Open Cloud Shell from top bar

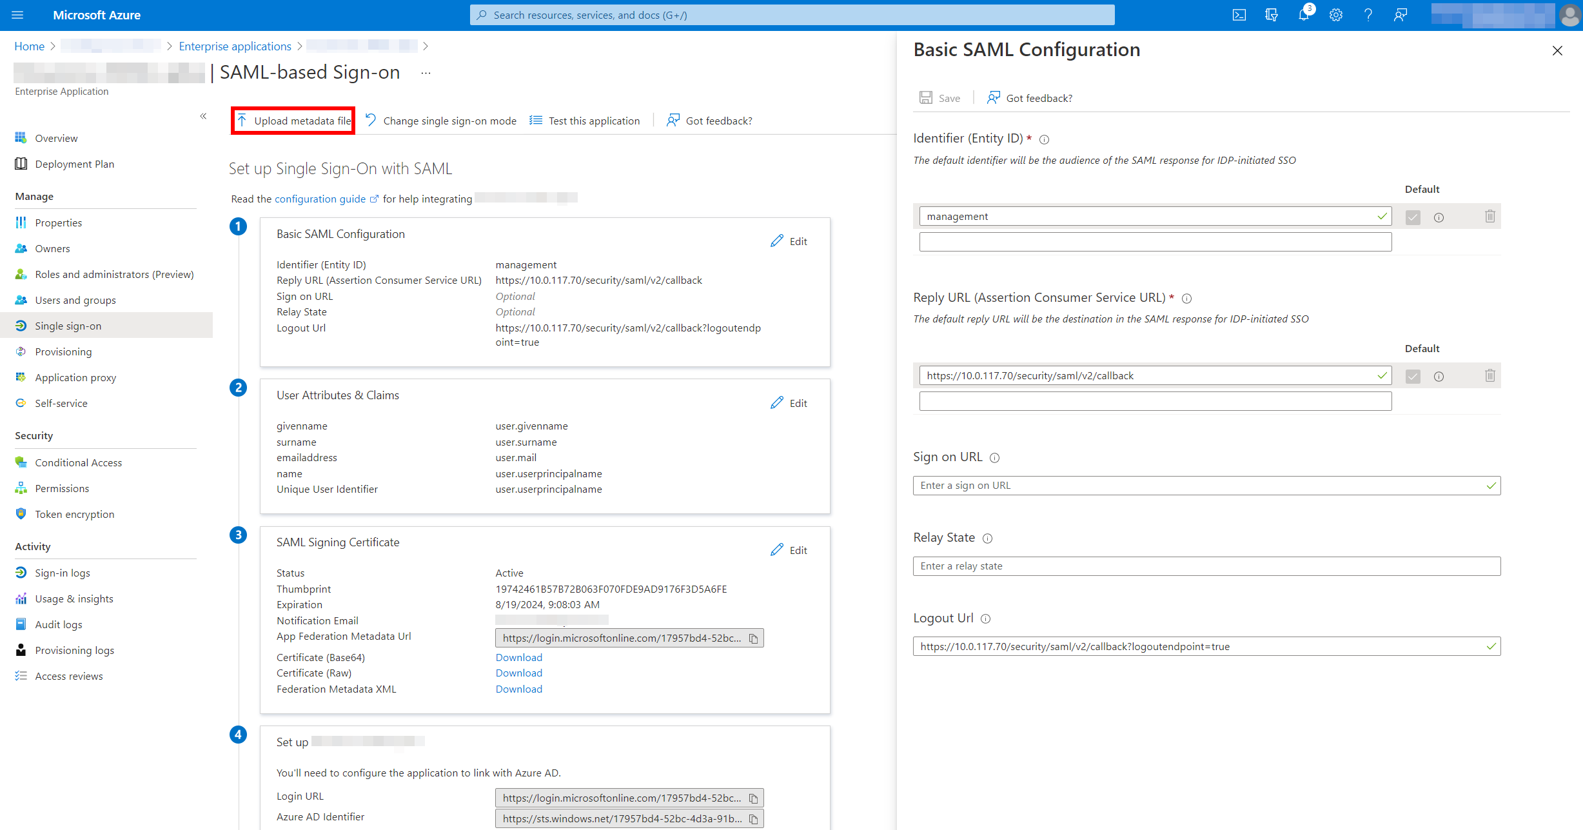point(1239,15)
